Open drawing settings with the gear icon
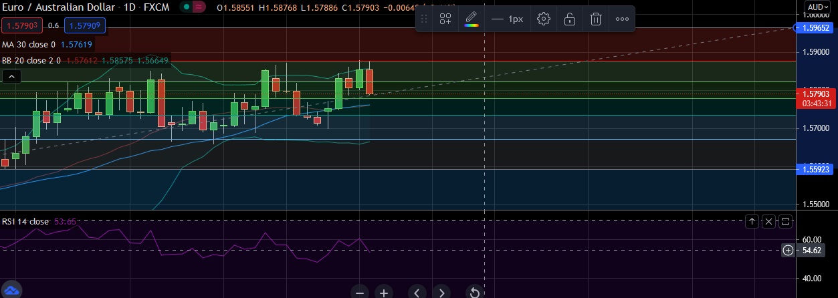This screenshot has height=298, width=838. pos(544,19)
